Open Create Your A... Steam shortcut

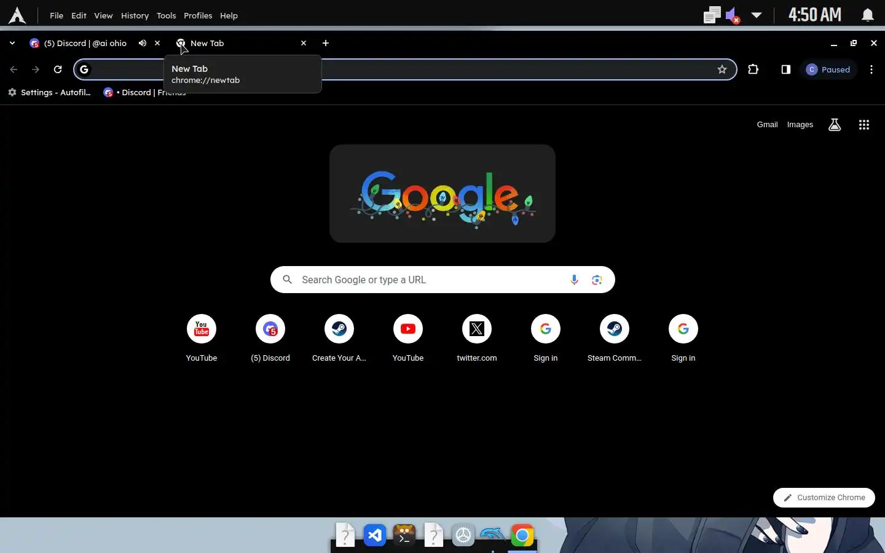point(339,338)
